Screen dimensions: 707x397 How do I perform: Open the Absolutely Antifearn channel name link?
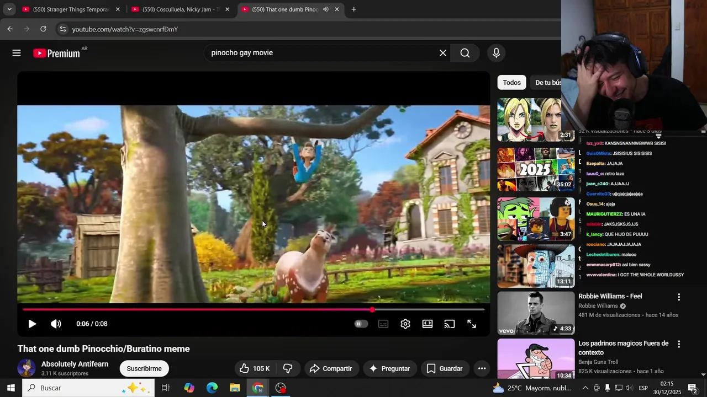point(75,364)
